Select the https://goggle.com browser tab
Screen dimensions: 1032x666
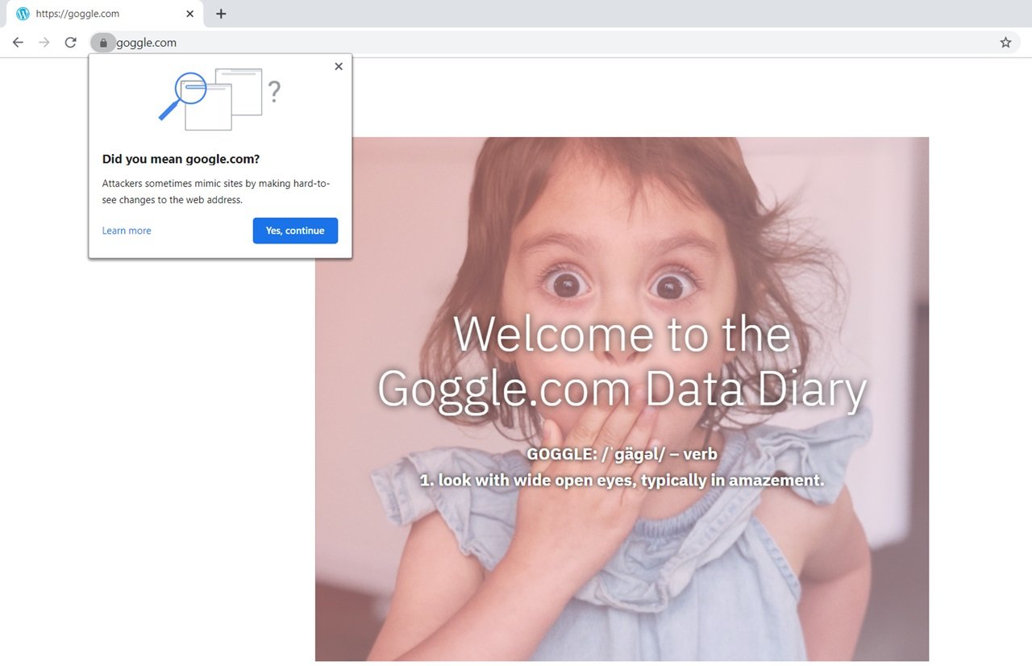click(105, 14)
